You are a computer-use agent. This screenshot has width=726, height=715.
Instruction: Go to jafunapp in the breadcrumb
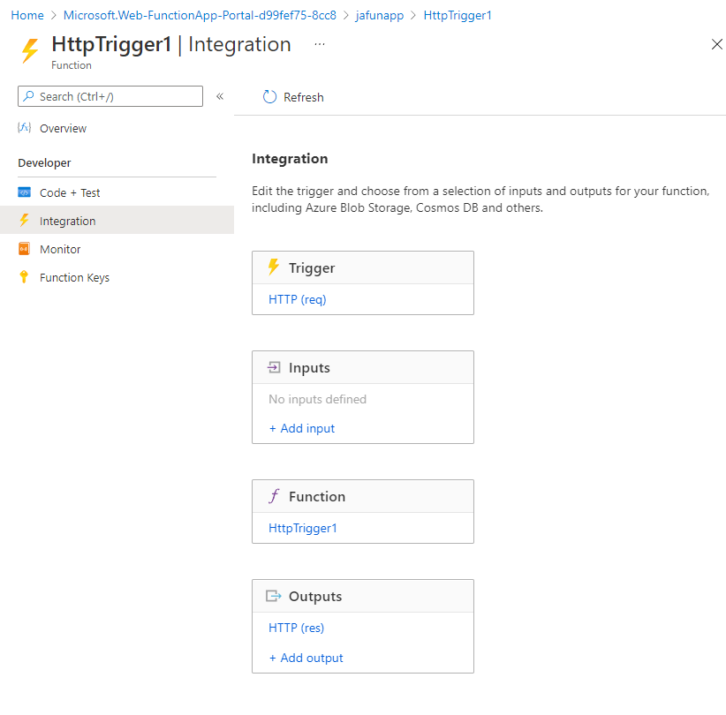tap(380, 16)
